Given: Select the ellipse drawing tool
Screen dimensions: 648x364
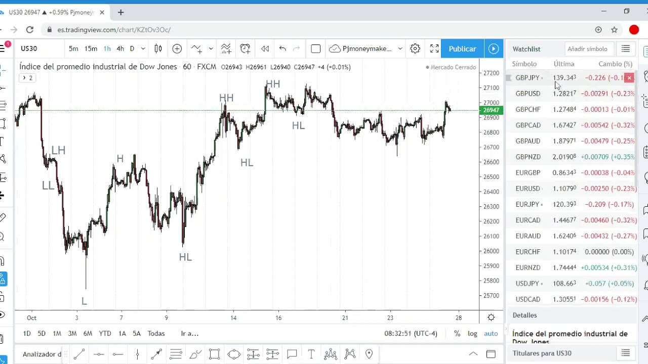Looking at the screenshot, I should (233, 354).
